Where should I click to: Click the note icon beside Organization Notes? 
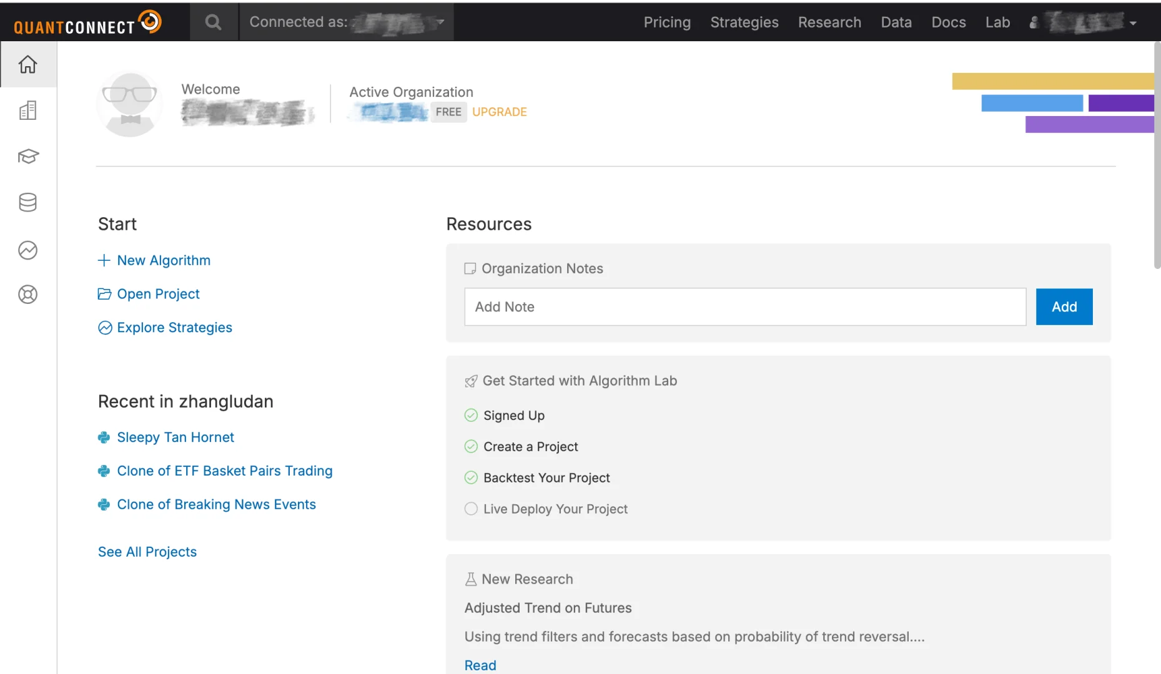470,268
